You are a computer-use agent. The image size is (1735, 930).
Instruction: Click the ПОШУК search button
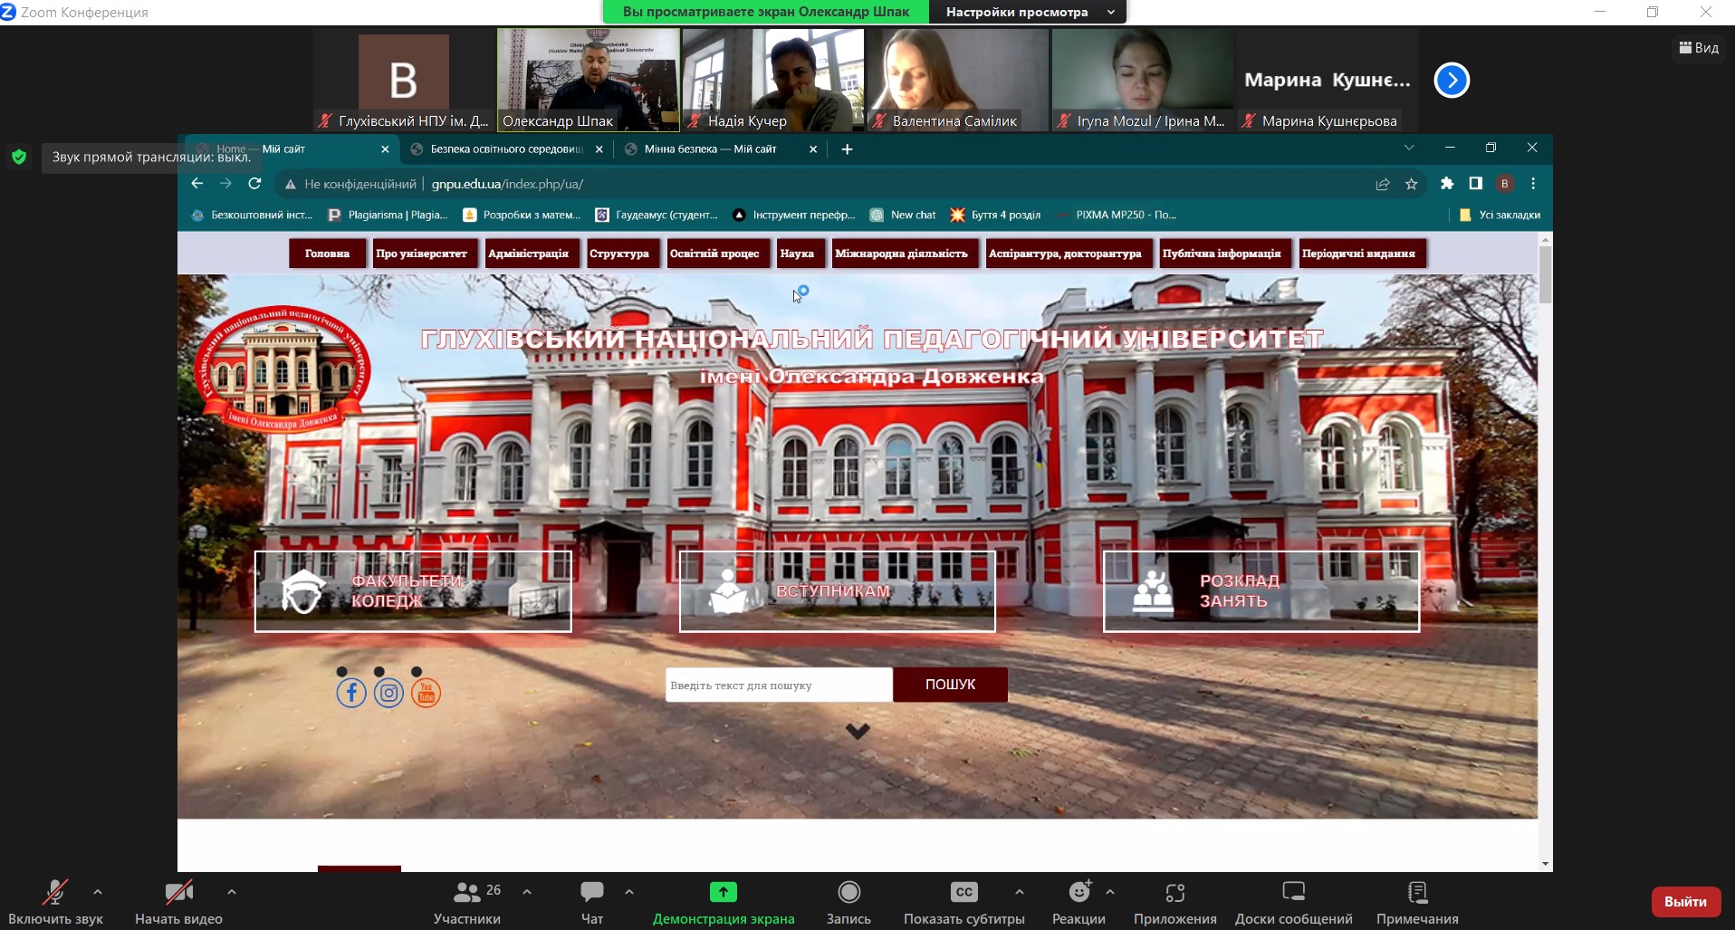950,686
